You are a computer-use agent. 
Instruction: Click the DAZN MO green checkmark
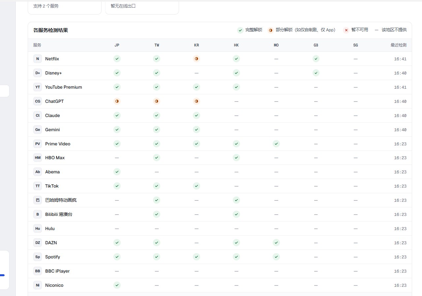(276, 243)
